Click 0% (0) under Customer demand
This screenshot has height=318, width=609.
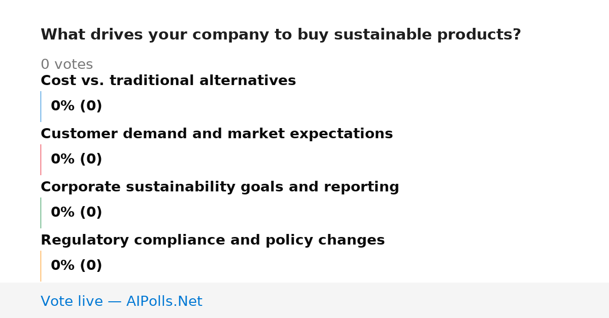point(76,160)
